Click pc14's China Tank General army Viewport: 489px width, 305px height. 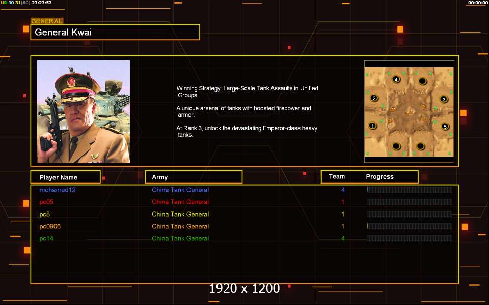[180, 238]
